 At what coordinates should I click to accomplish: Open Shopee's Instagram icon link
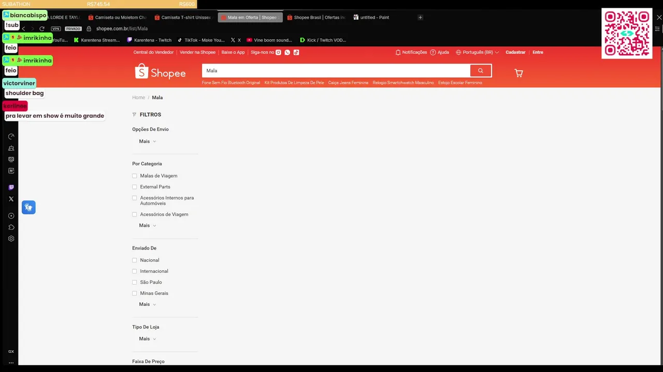[x=278, y=52]
